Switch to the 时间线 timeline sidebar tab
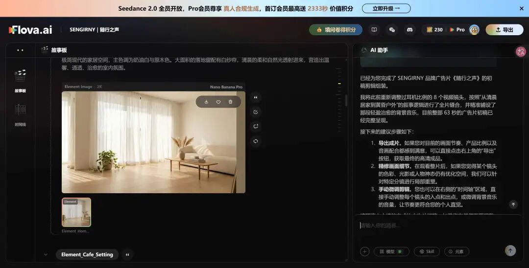 [x=20, y=114]
